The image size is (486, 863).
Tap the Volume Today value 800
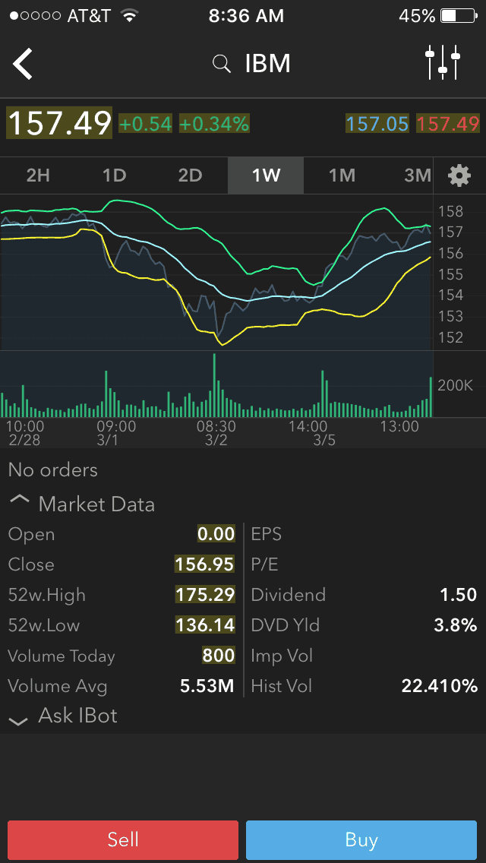point(219,656)
